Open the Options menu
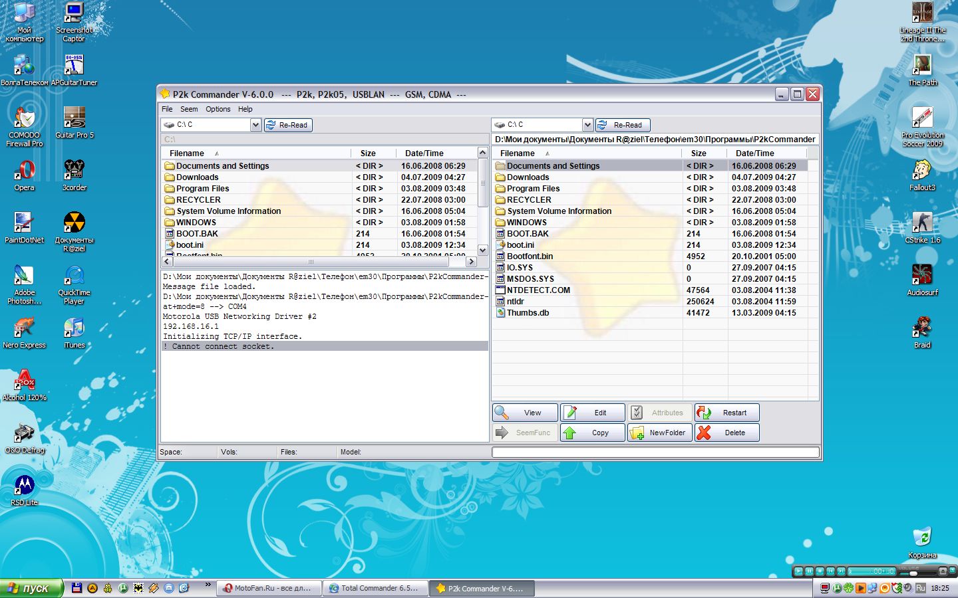Screen dimensions: 958x598 click(x=218, y=109)
